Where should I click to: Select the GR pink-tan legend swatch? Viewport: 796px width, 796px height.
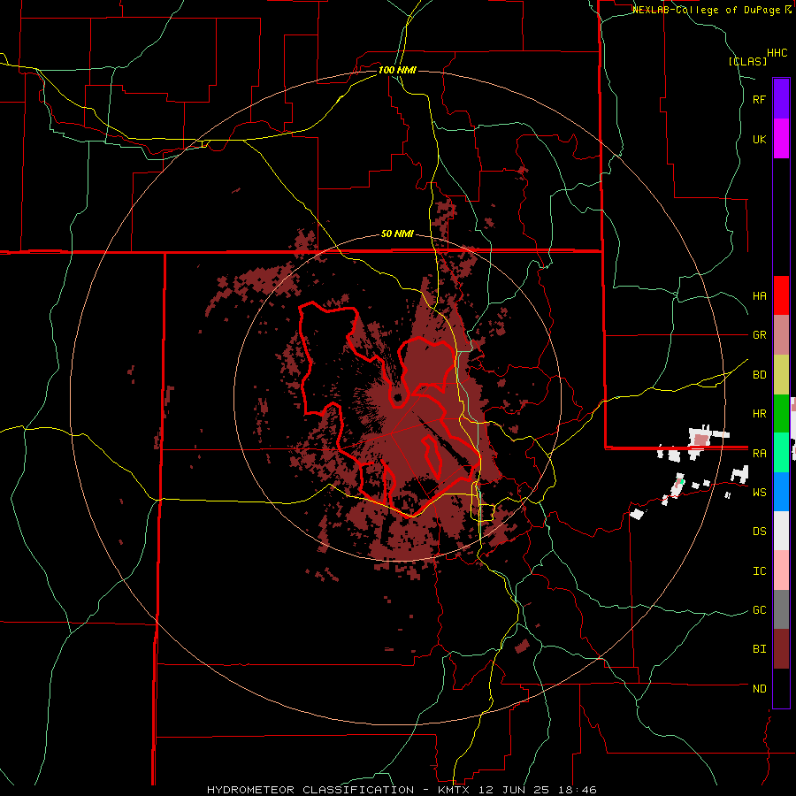[x=781, y=335]
